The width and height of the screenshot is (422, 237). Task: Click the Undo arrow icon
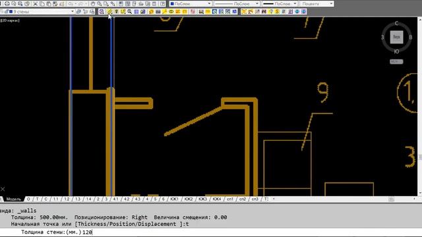pyautogui.click(x=71, y=4)
